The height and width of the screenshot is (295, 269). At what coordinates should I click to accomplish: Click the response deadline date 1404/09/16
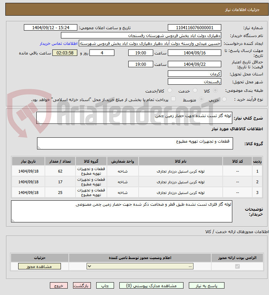[195, 53]
